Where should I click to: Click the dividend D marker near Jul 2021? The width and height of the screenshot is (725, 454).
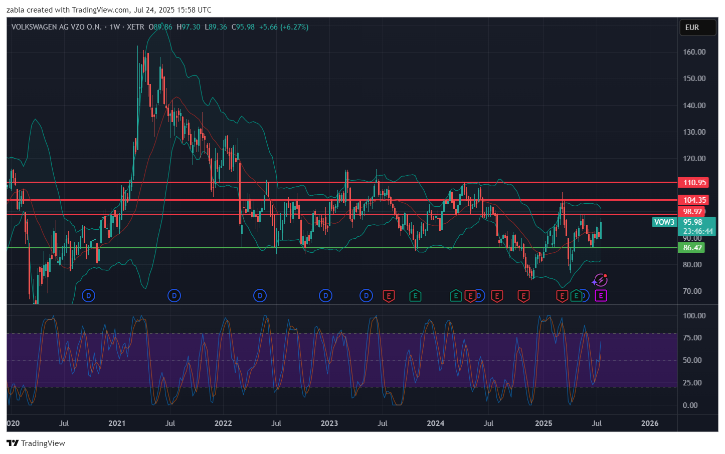174,296
